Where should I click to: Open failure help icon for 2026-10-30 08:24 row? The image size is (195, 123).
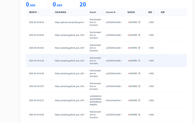pyautogui.click(x=139, y=35)
